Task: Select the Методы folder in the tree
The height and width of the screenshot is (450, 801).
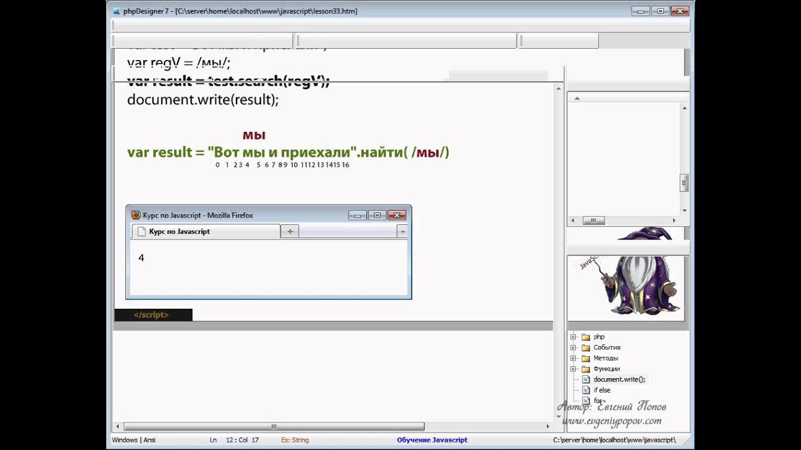Action: [605, 358]
